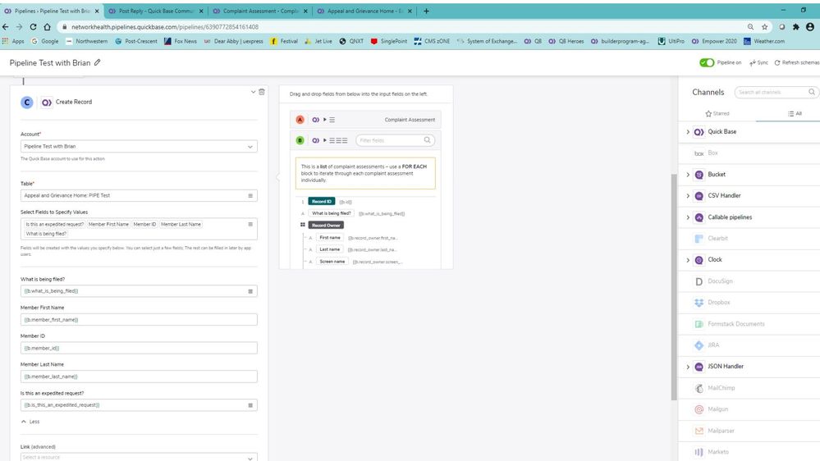This screenshot has width=820, height=461.
Task: Expand the JSON Handler channel
Action: 688,367
